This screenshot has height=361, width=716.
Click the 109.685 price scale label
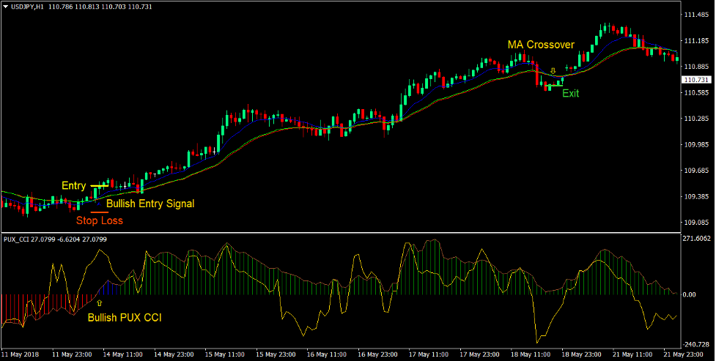click(x=696, y=171)
